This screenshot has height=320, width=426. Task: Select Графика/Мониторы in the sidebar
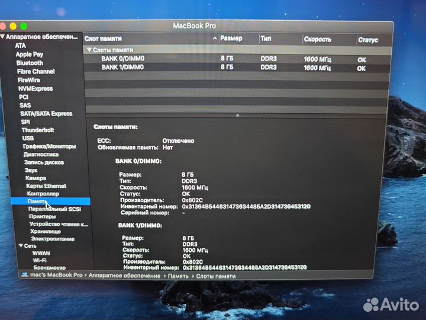(49, 146)
